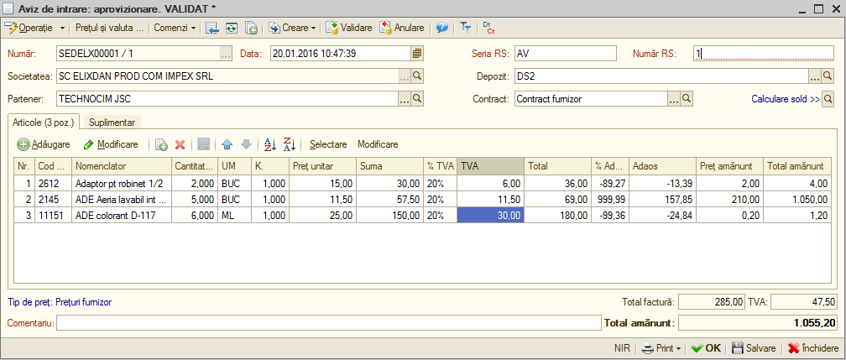The image size is (846, 360).
Task: Sort articles ascending A to Z
Action: (x=269, y=144)
